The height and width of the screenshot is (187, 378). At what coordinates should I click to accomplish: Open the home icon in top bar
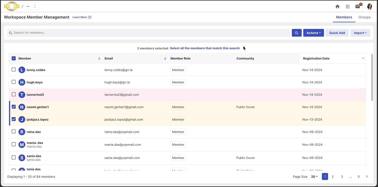337,6
